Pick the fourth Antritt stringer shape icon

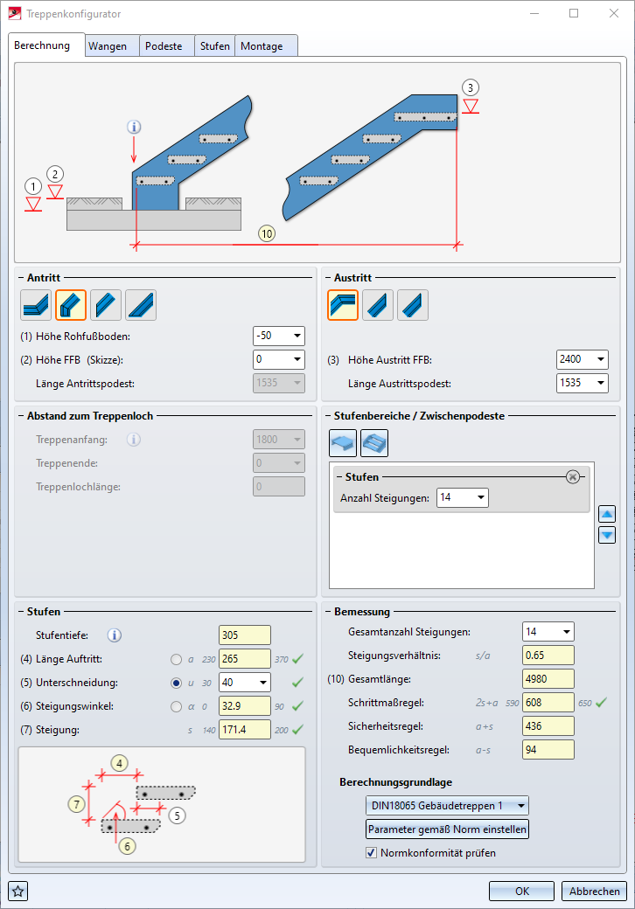coord(141,305)
